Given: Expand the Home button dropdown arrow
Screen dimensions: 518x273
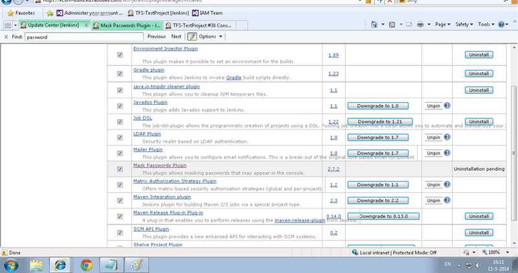Looking at the screenshot, I should pos(383,25).
